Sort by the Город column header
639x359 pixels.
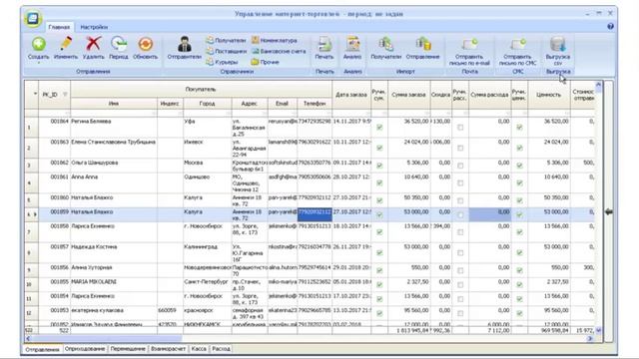pyautogui.click(x=207, y=104)
